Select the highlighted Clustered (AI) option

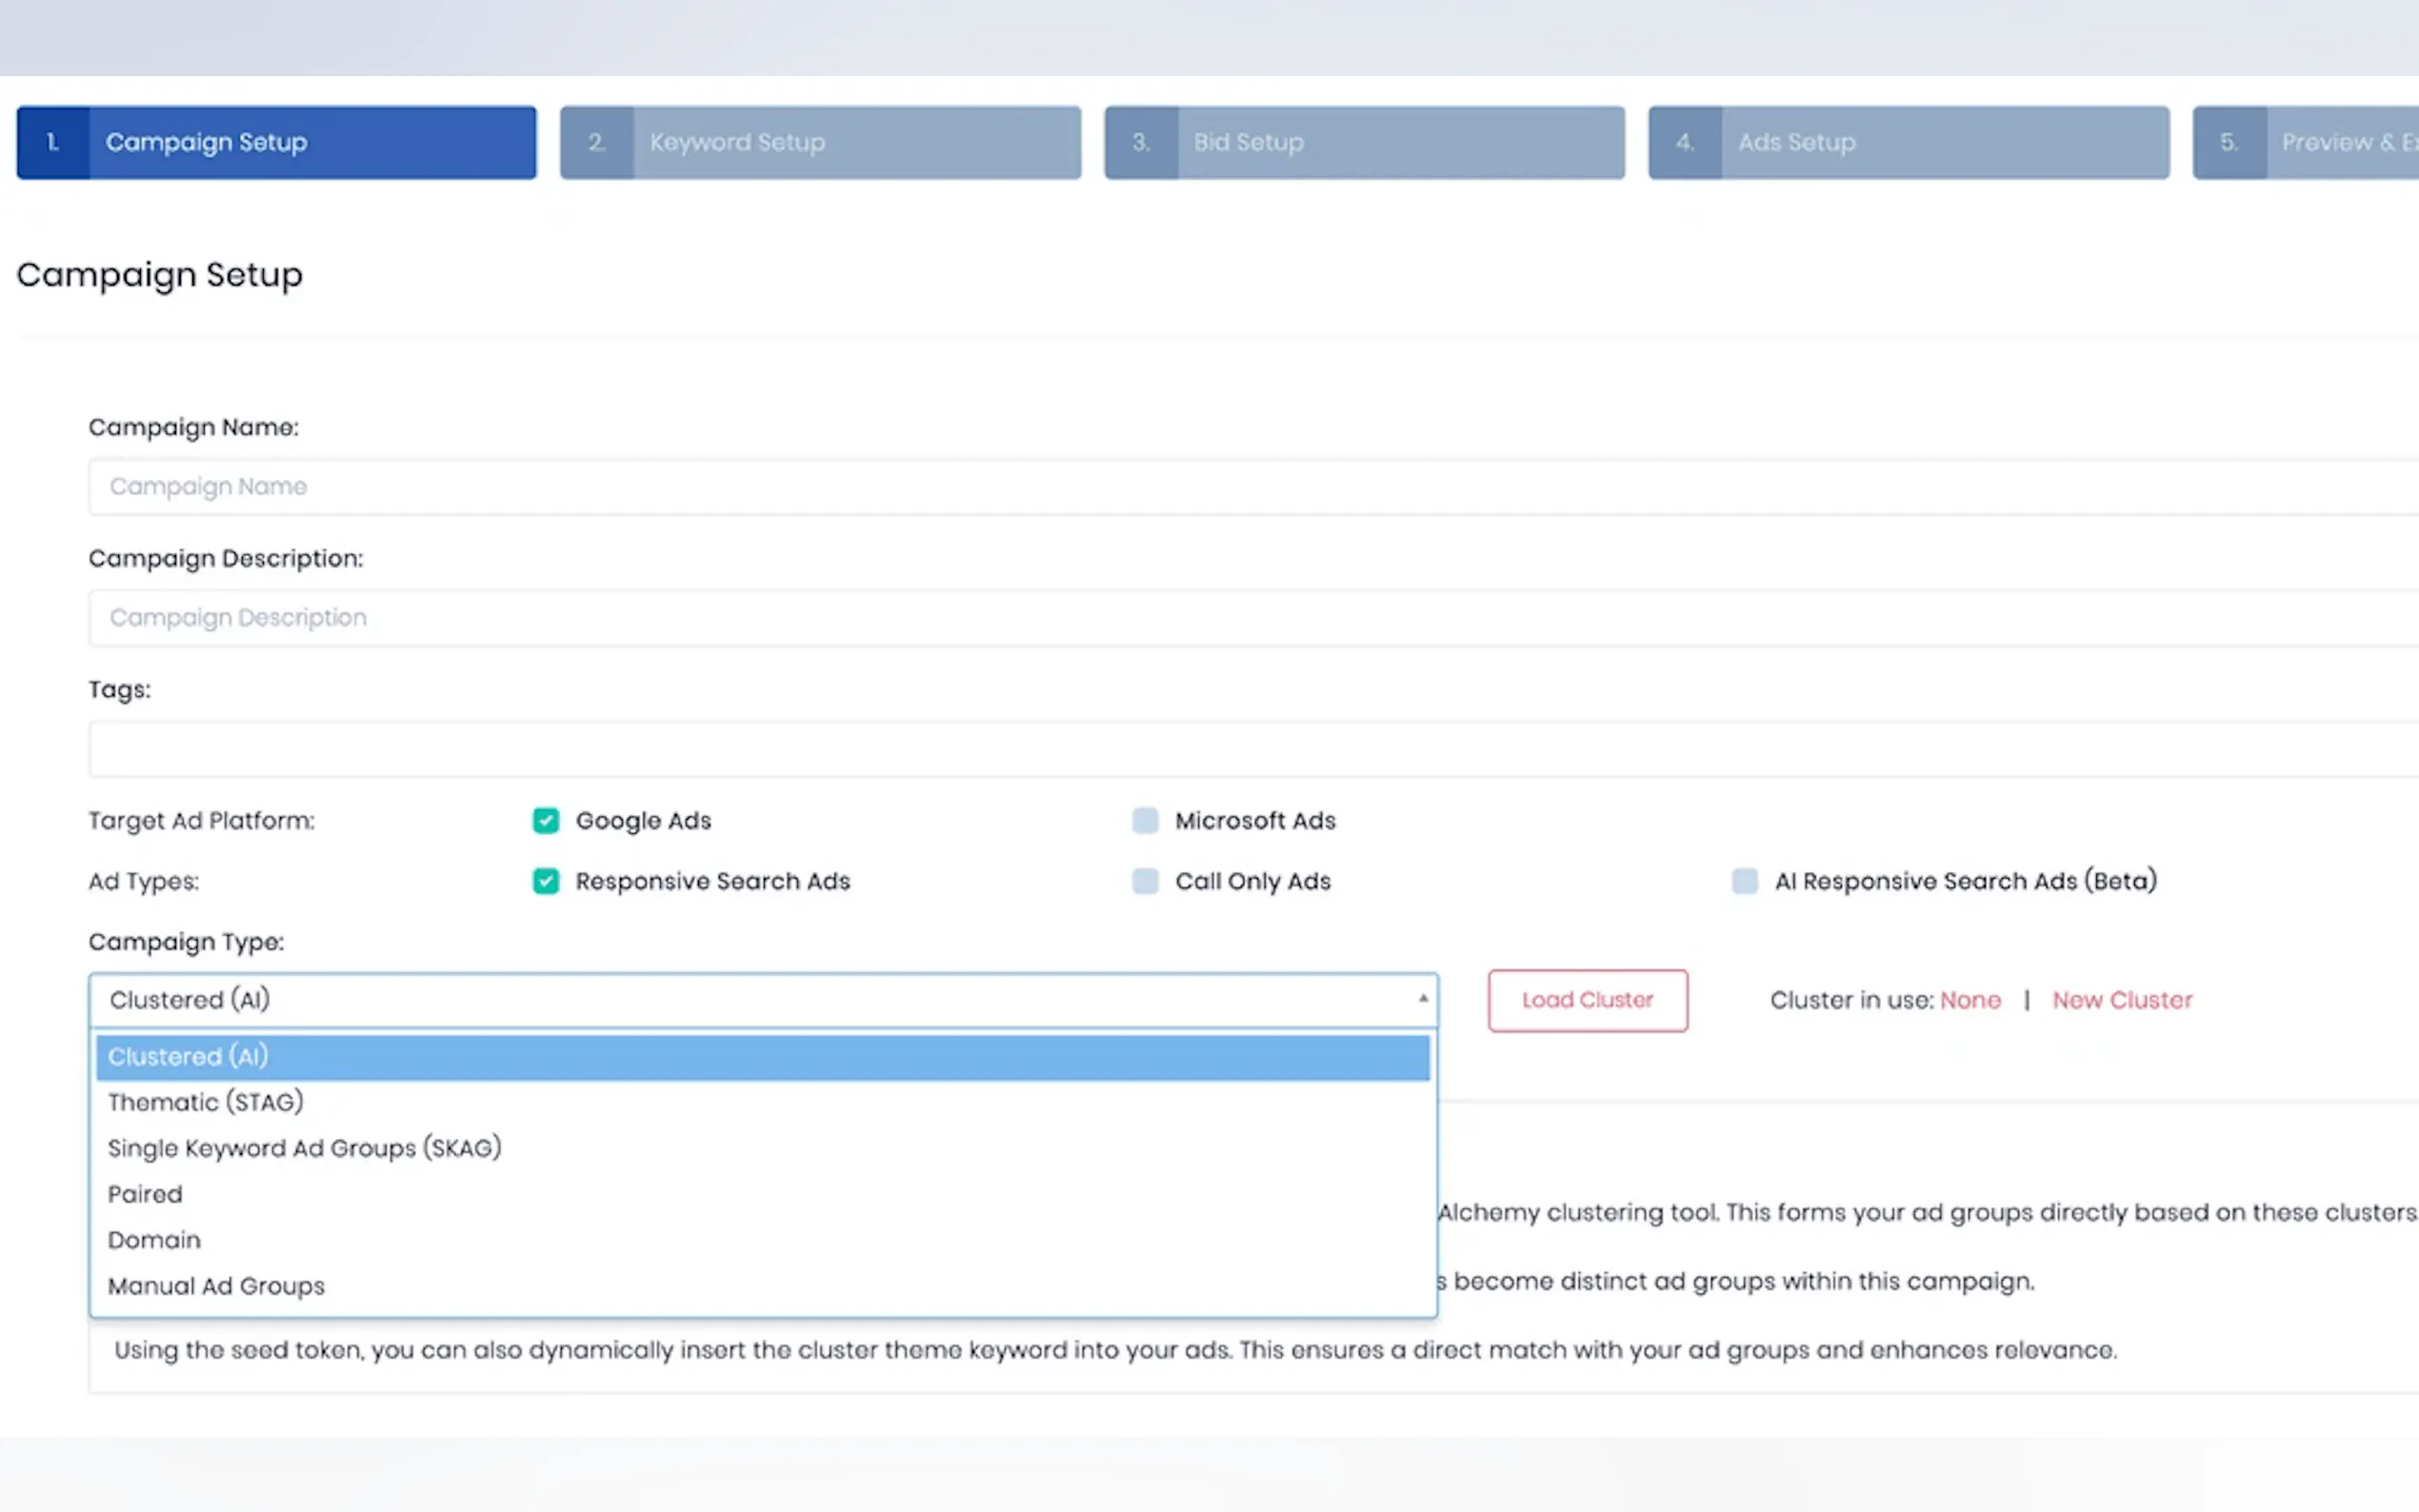click(188, 1057)
